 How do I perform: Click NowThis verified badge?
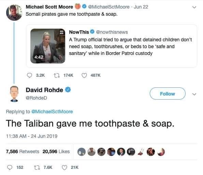[92, 32]
